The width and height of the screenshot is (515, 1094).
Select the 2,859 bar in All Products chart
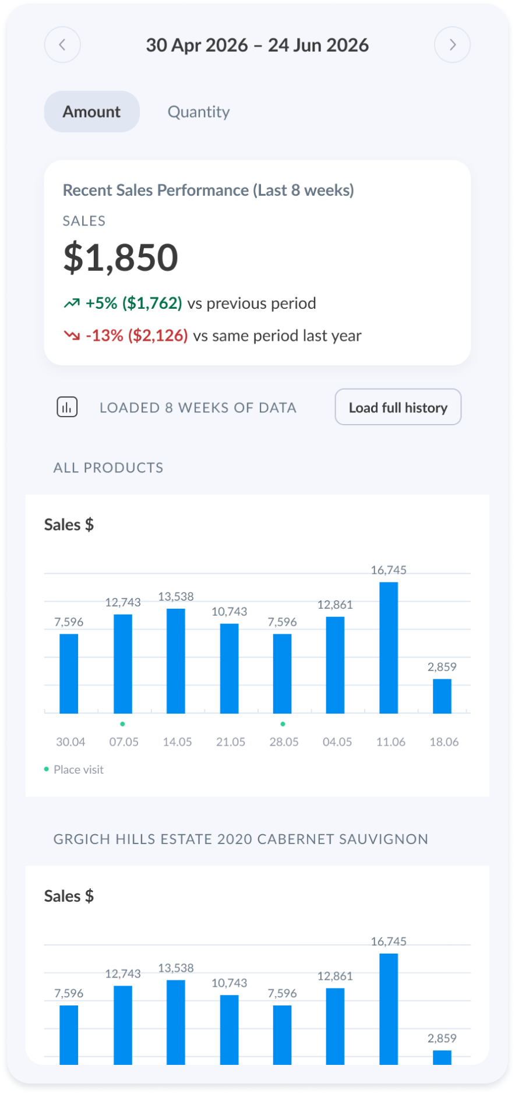(x=442, y=696)
